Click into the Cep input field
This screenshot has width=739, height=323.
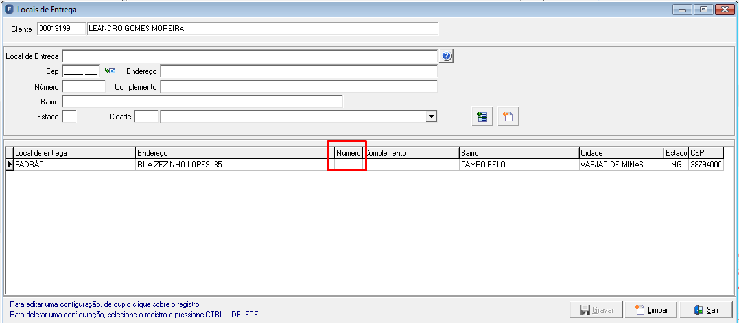80,71
